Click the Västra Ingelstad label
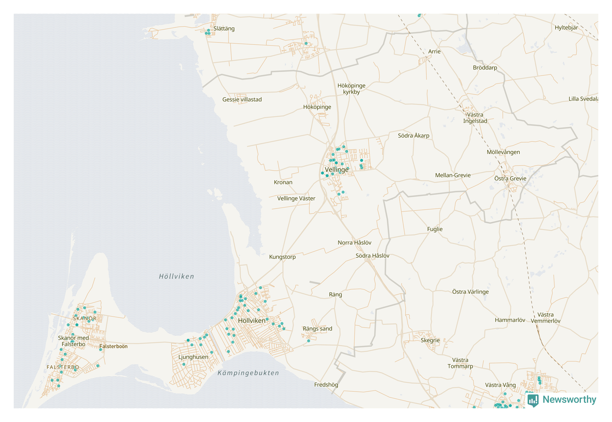The image size is (612, 422). pos(475,118)
